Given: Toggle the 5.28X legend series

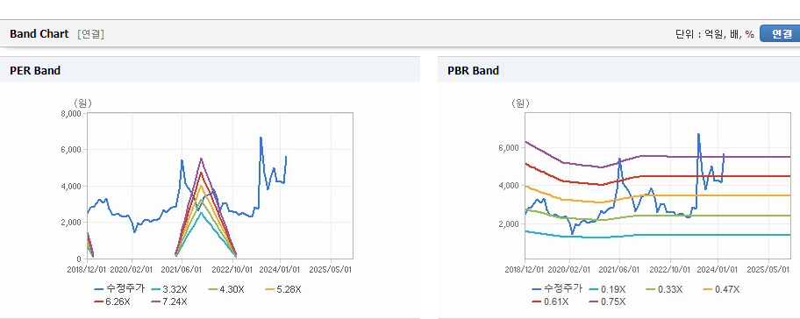Looking at the screenshot, I should click(x=284, y=289).
